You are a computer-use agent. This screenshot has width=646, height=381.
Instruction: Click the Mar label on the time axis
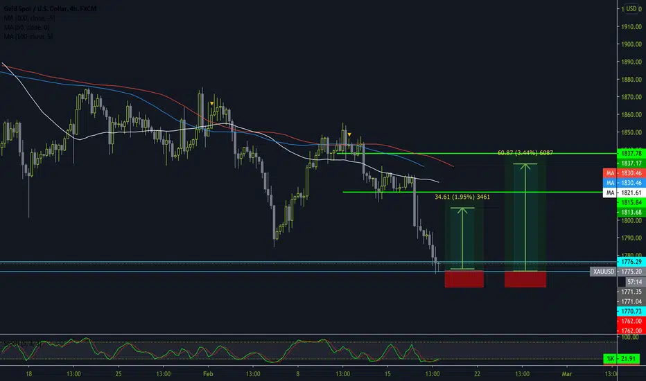[x=567, y=374]
